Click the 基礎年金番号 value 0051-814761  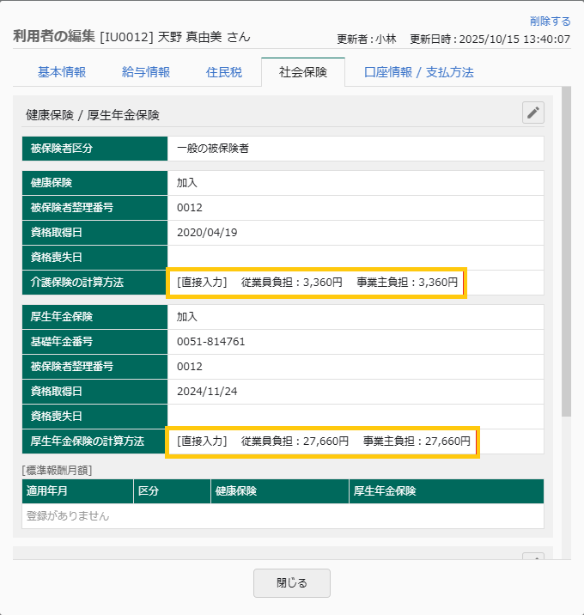[211, 342]
